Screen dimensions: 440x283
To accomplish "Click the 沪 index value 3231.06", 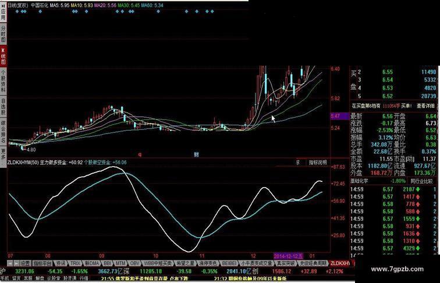I will pyautogui.click(x=24, y=271).
